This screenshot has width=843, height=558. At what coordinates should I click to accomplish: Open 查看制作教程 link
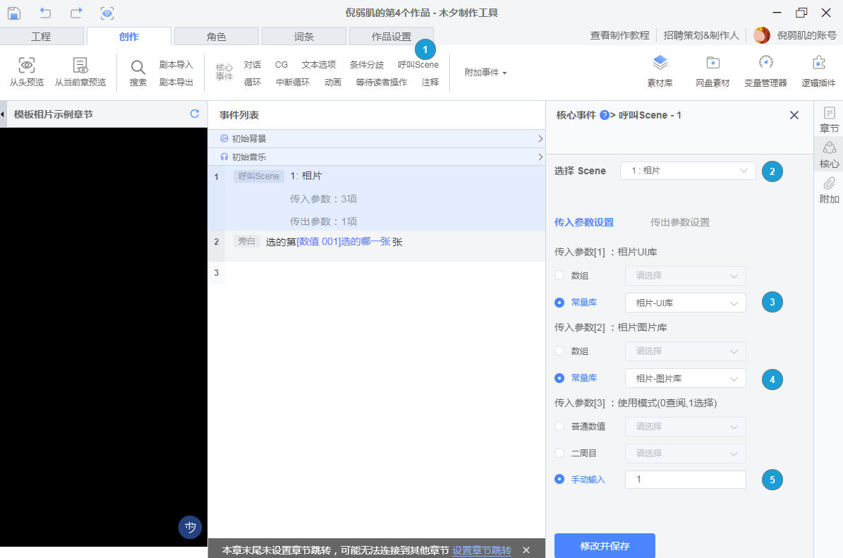point(620,35)
